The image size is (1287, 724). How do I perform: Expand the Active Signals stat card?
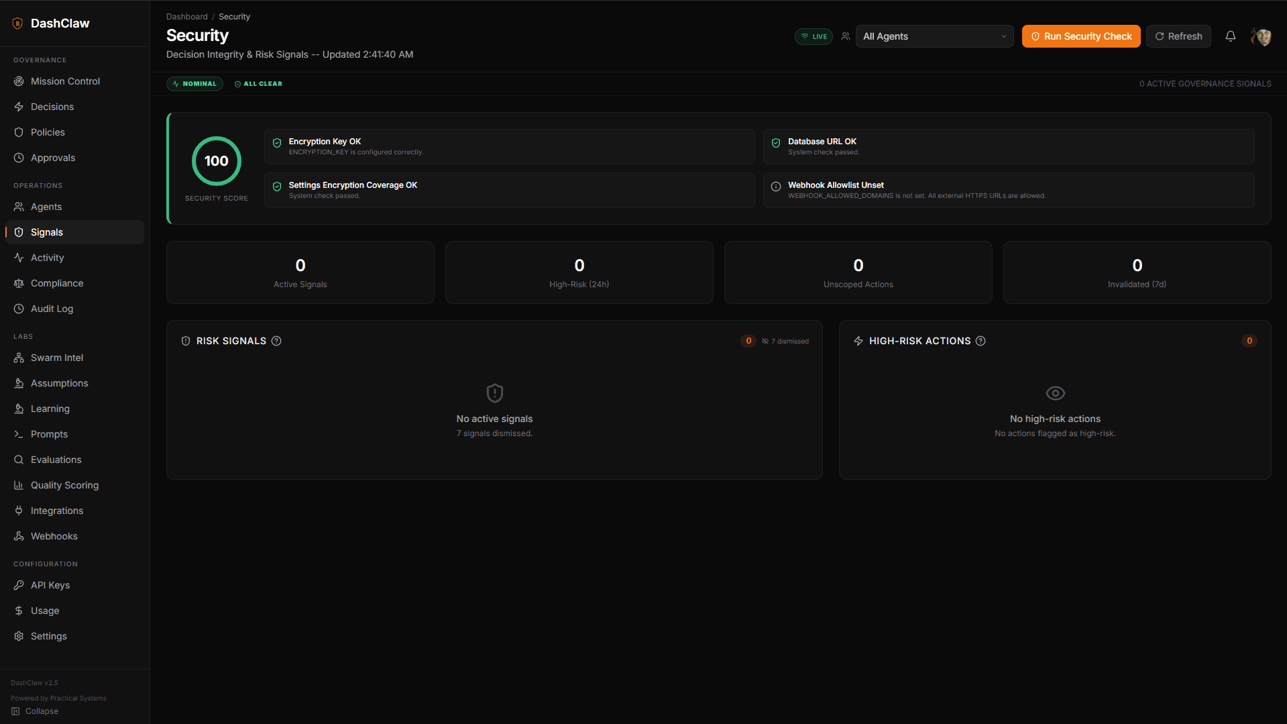[300, 272]
